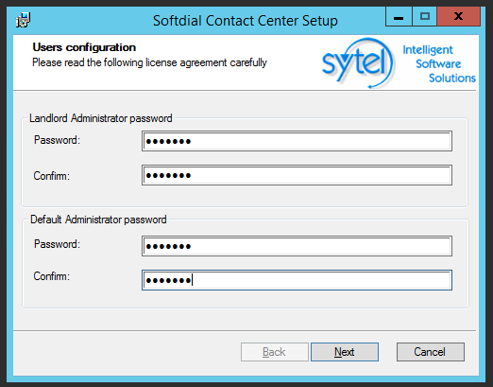Click the Password label under Landlord Administrator
This screenshot has width=493, height=387.
click(x=57, y=140)
